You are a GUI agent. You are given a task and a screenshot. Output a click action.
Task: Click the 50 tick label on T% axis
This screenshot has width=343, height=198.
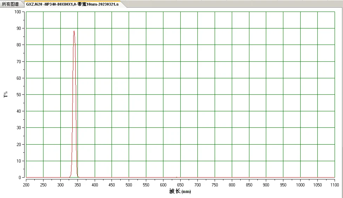[19, 95]
